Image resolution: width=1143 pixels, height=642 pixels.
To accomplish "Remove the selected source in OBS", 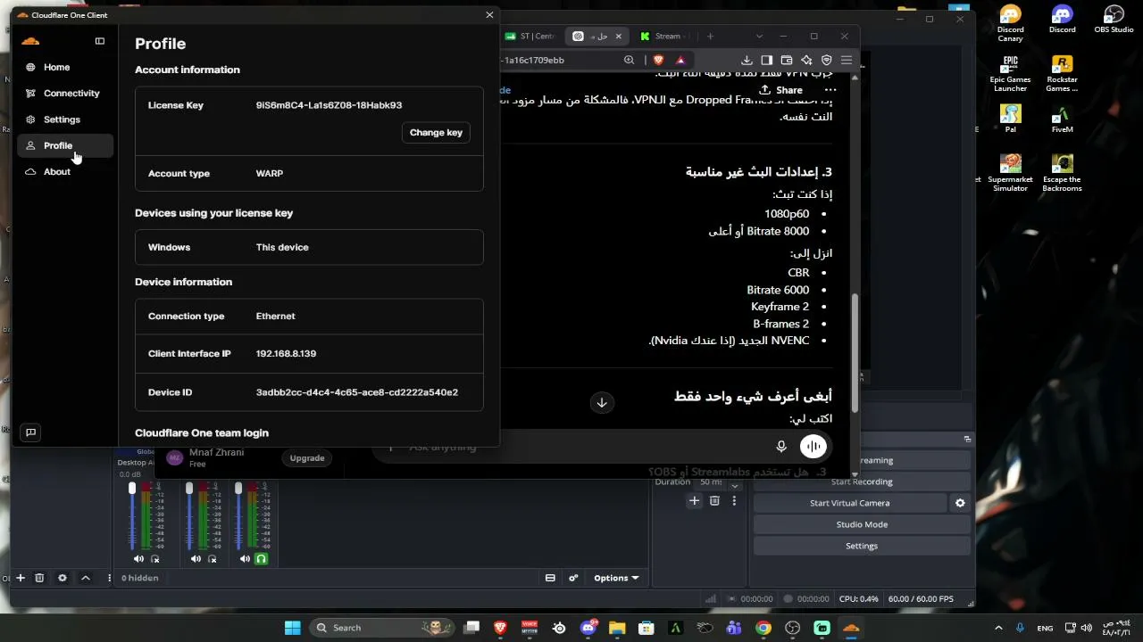I will pos(39,578).
